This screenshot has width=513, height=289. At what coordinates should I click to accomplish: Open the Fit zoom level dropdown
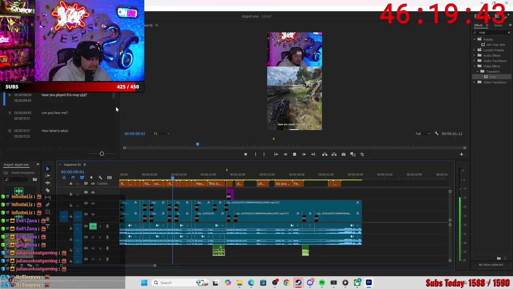(162, 134)
